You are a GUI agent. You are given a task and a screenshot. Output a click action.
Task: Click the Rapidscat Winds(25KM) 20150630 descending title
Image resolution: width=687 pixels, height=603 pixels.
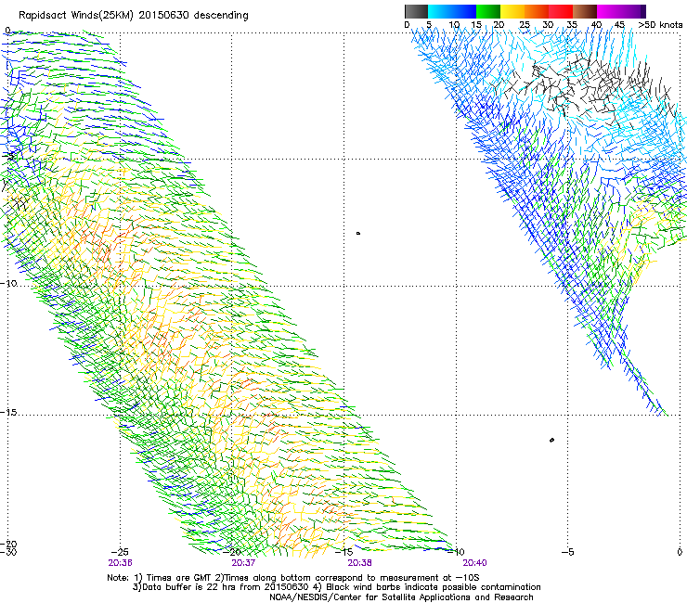tap(133, 16)
